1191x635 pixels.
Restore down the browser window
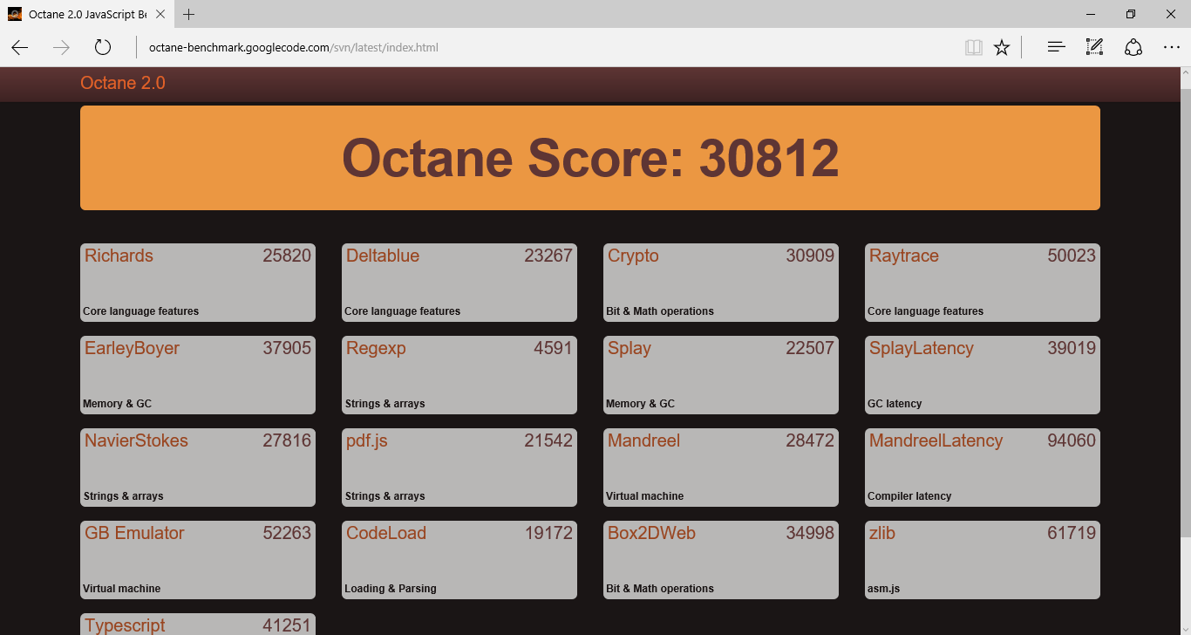point(1131,14)
